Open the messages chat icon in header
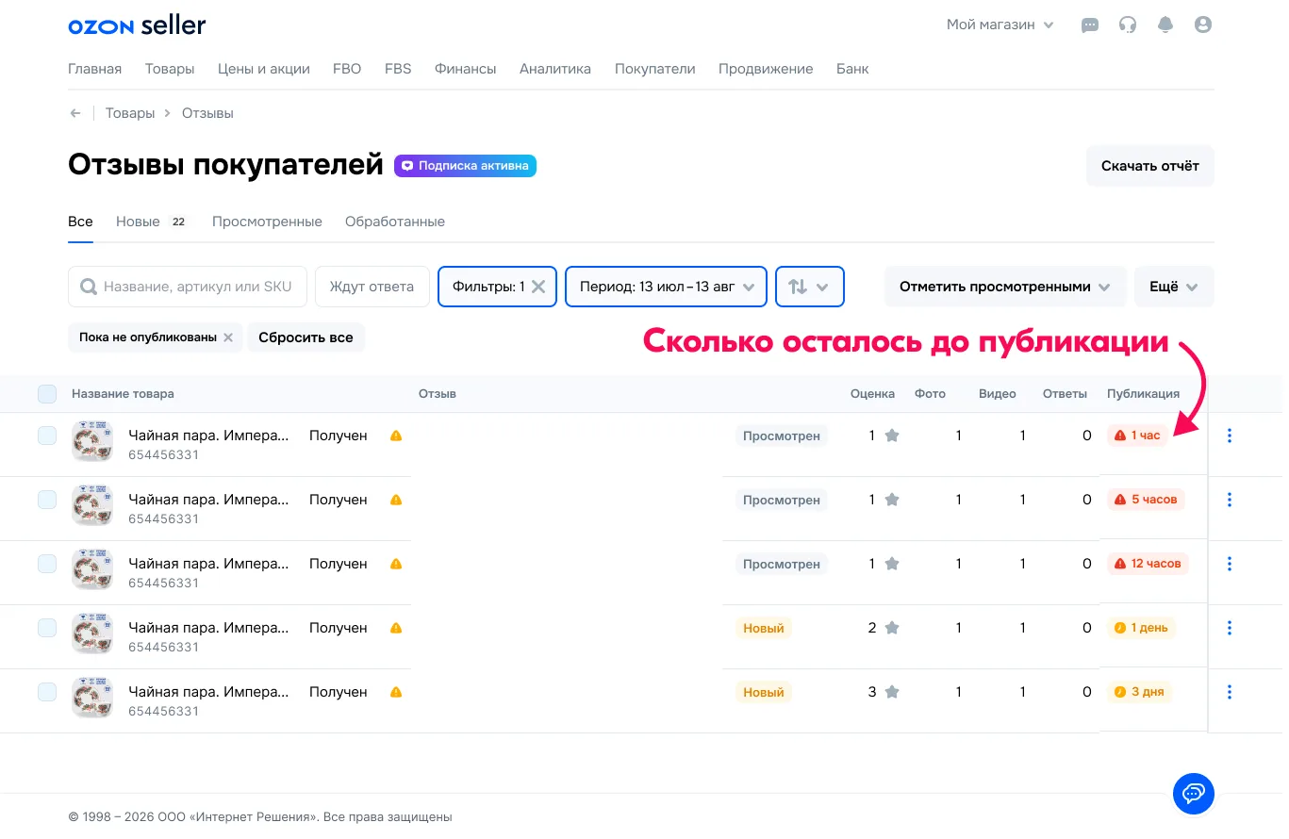This screenshot has height=839, width=1289. click(1090, 25)
